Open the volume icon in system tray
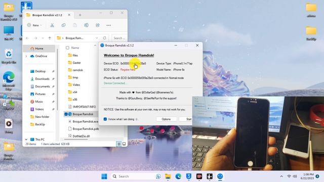324x182 pixels. [295, 176]
